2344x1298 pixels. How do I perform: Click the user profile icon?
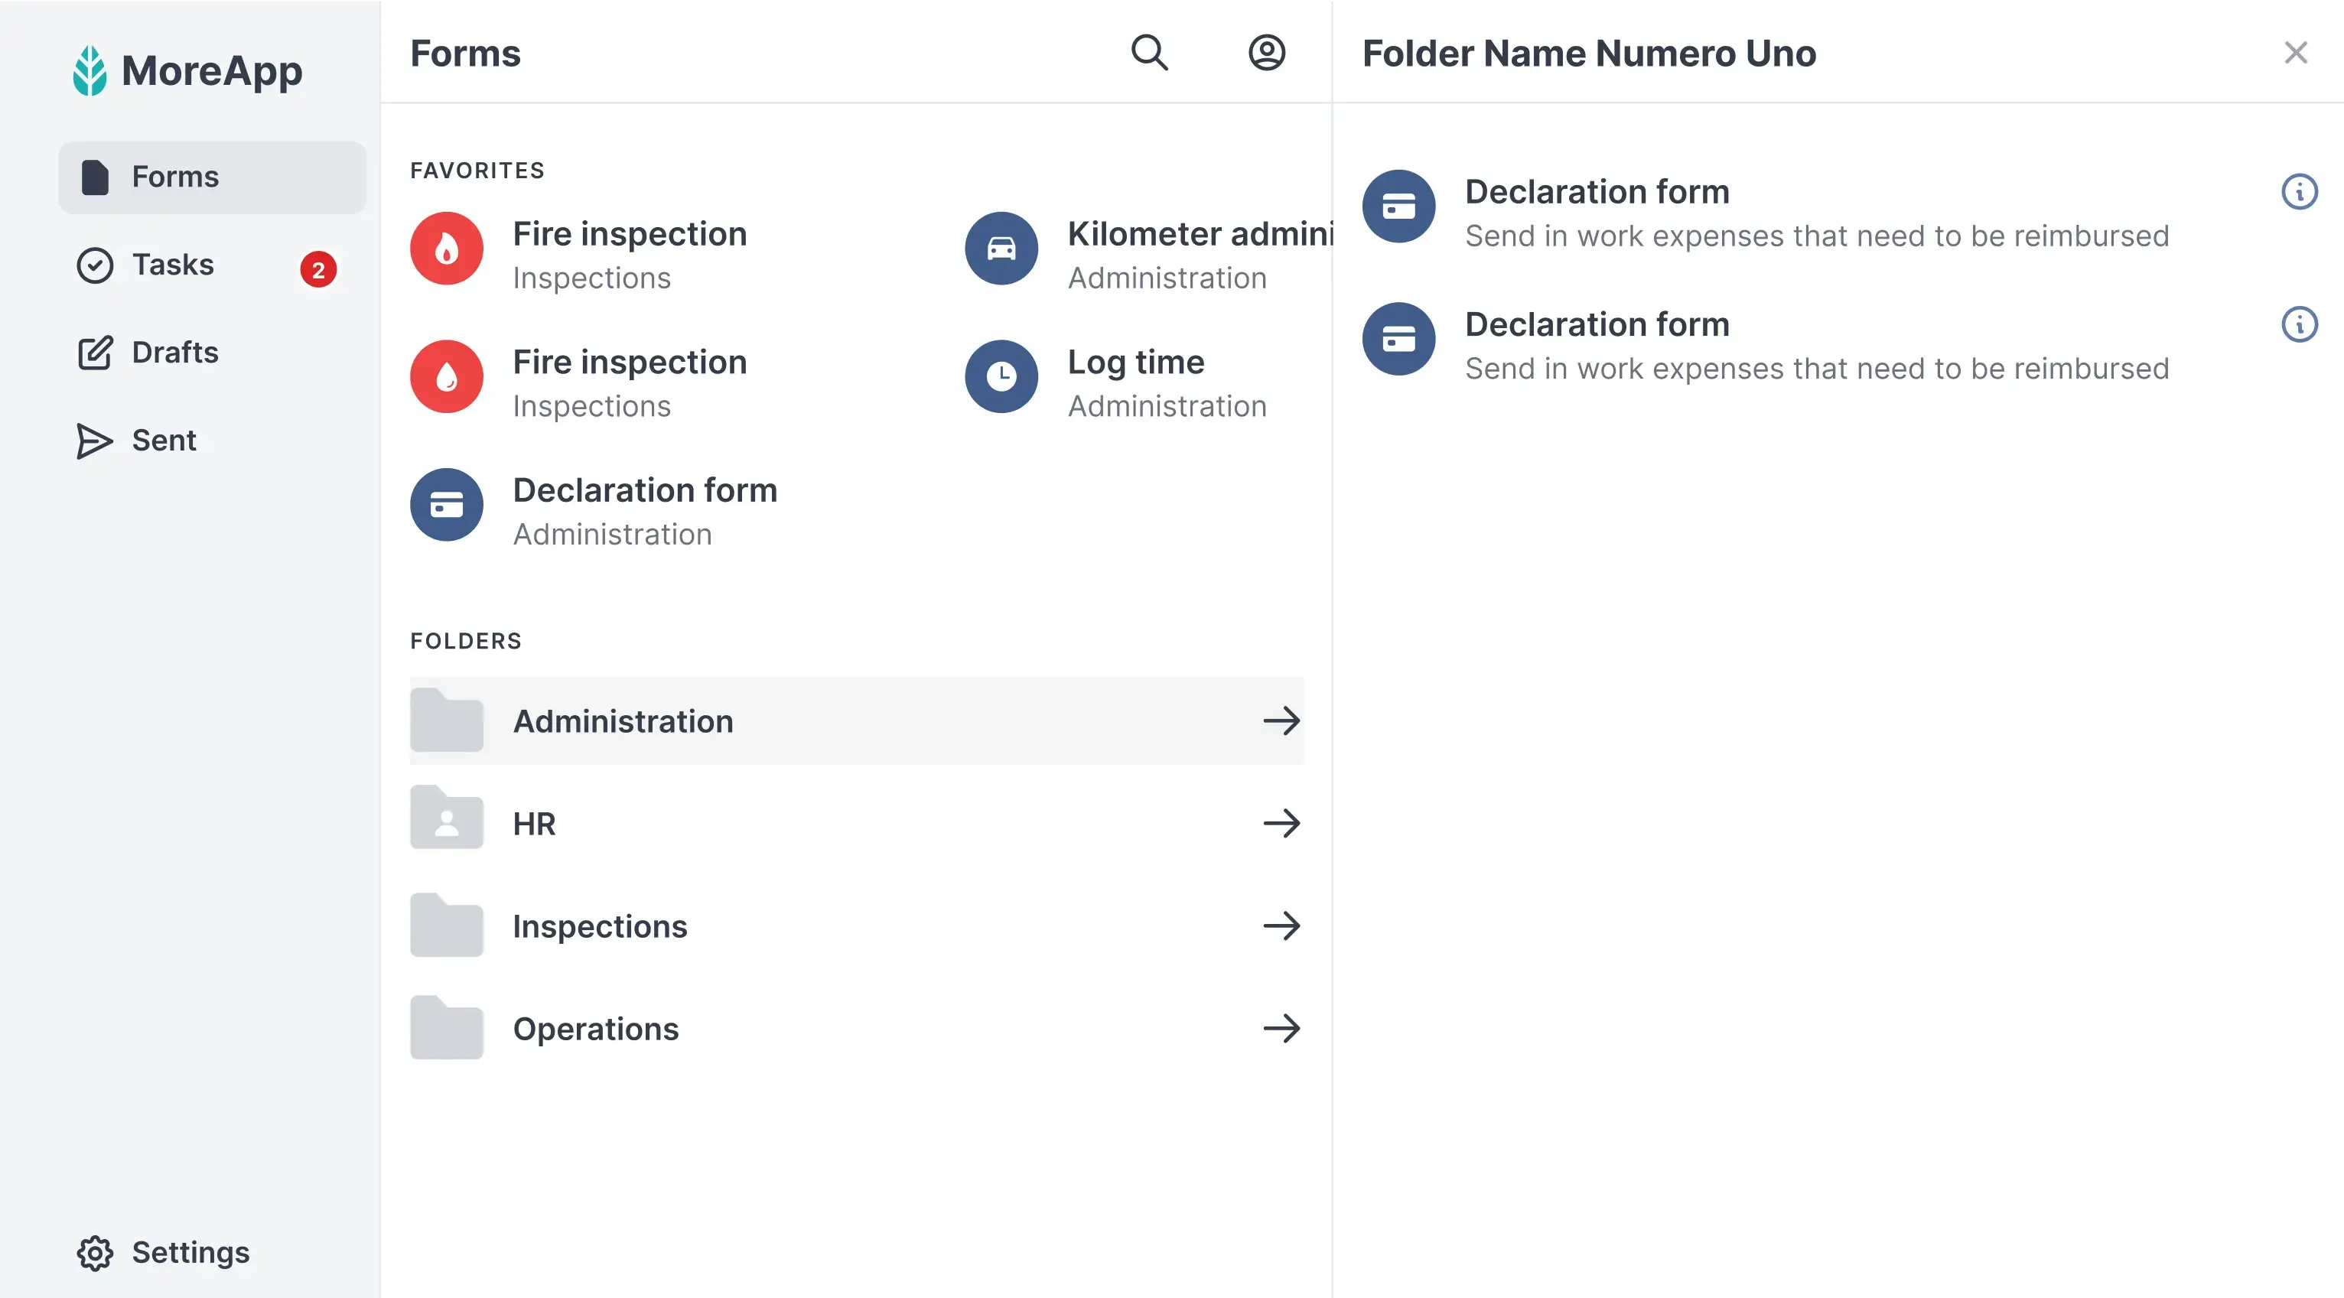coord(1267,53)
